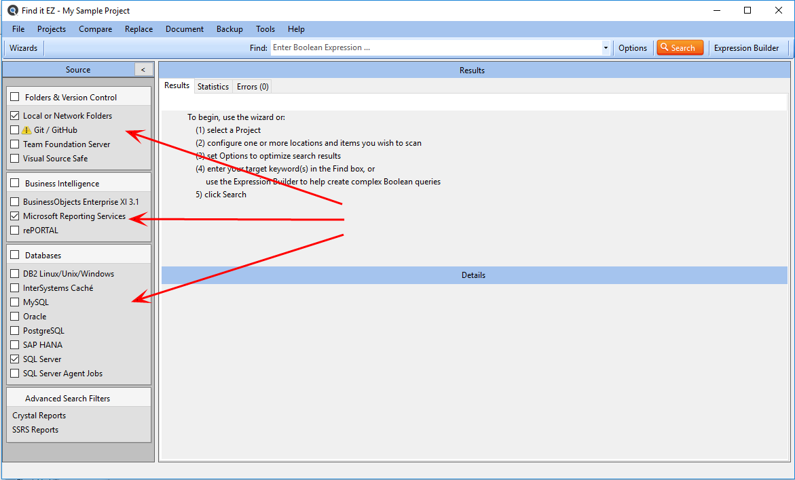The width and height of the screenshot is (795, 480).
Task: Check the SAP HANA checkbox
Action: click(x=15, y=345)
